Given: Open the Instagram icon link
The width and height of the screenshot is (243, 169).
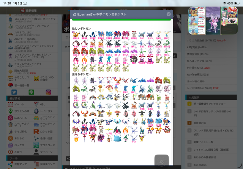Looking at the screenshot, I should tap(48, 92).
